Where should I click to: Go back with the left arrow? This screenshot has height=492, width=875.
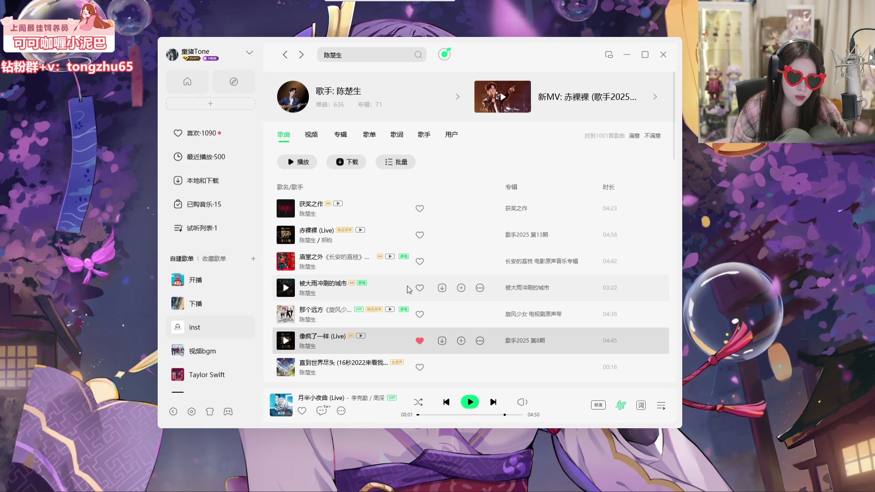point(285,55)
